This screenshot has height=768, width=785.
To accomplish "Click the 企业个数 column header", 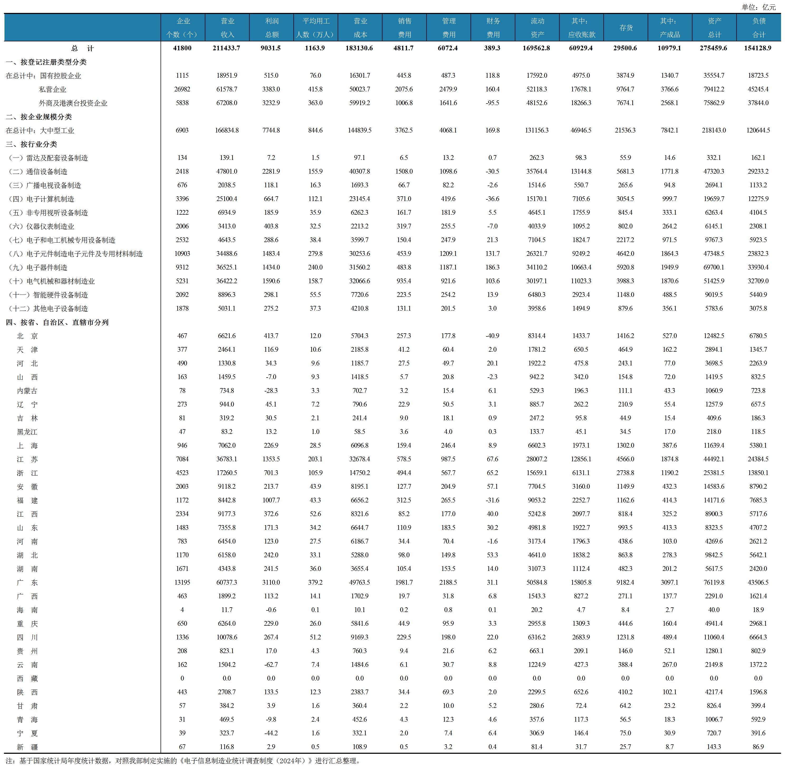I will [x=183, y=27].
